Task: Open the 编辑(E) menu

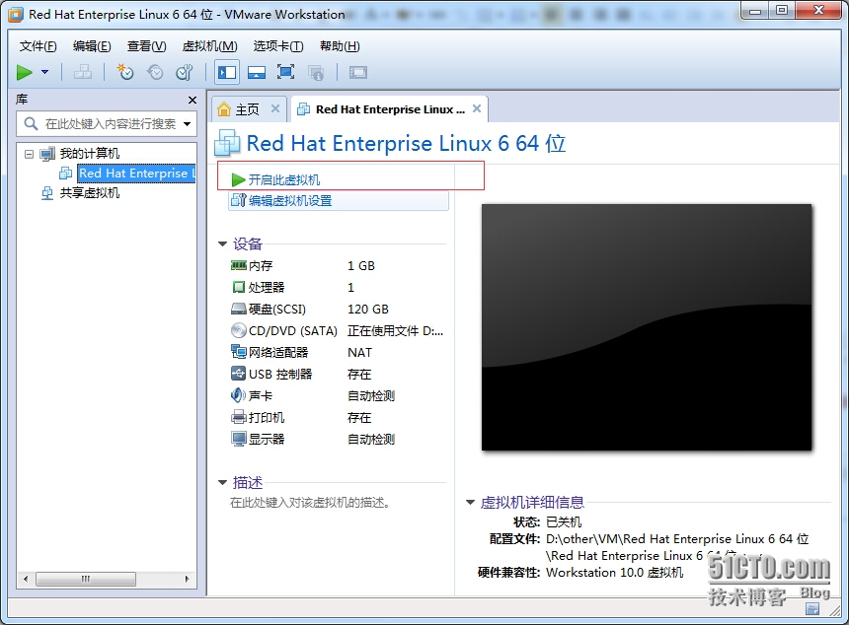Action: pos(92,46)
